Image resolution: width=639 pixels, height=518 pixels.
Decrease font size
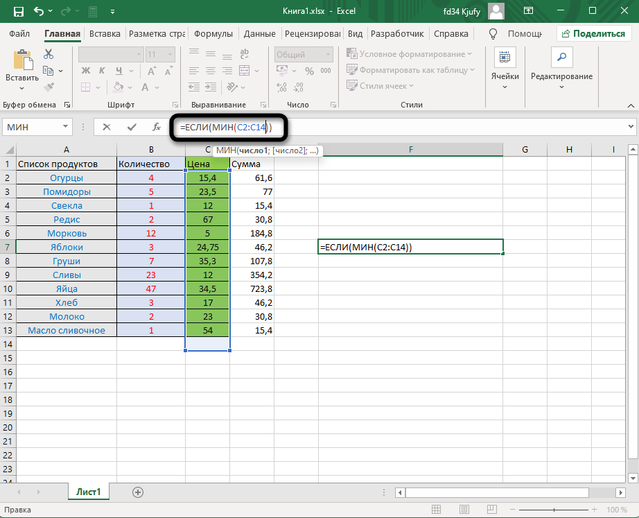tap(168, 71)
